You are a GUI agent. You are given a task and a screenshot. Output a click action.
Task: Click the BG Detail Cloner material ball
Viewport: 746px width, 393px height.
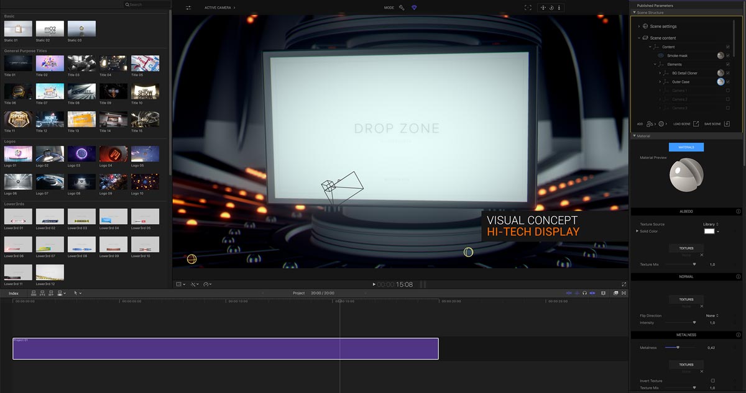pos(721,73)
